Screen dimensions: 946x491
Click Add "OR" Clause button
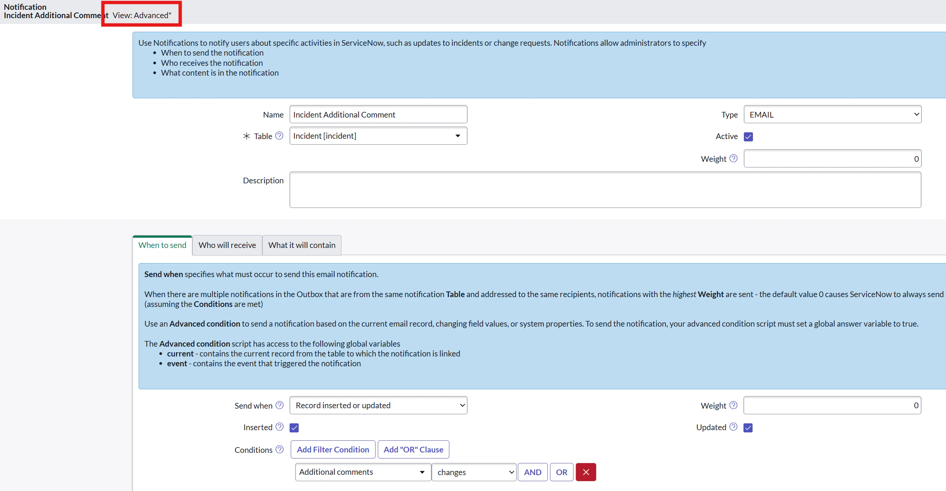tap(413, 449)
